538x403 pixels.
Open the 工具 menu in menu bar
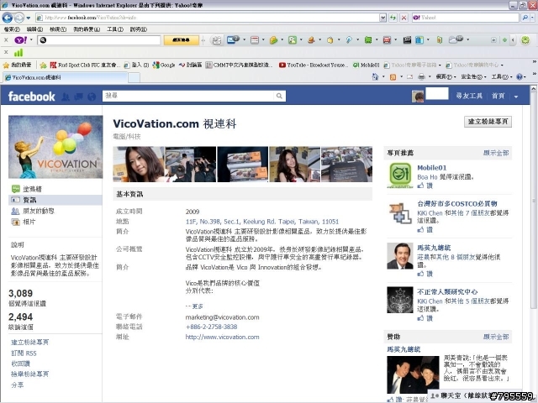pyautogui.click(x=115, y=29)
